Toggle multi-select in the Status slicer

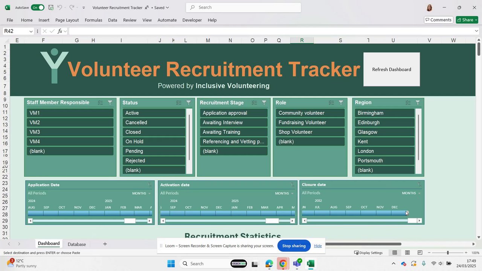[x=178, y=102]
